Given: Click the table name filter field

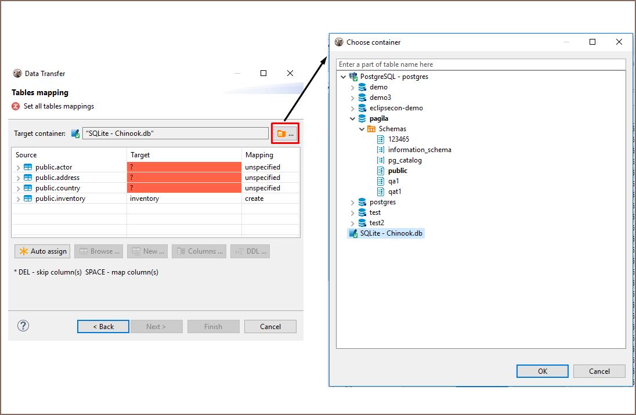Looking at the screenshot, I should [x=480, y=64].
